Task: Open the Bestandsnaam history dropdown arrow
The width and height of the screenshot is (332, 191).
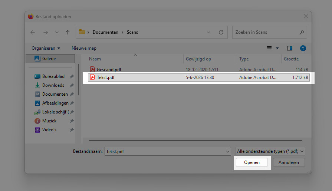Action: pos(228,152)
